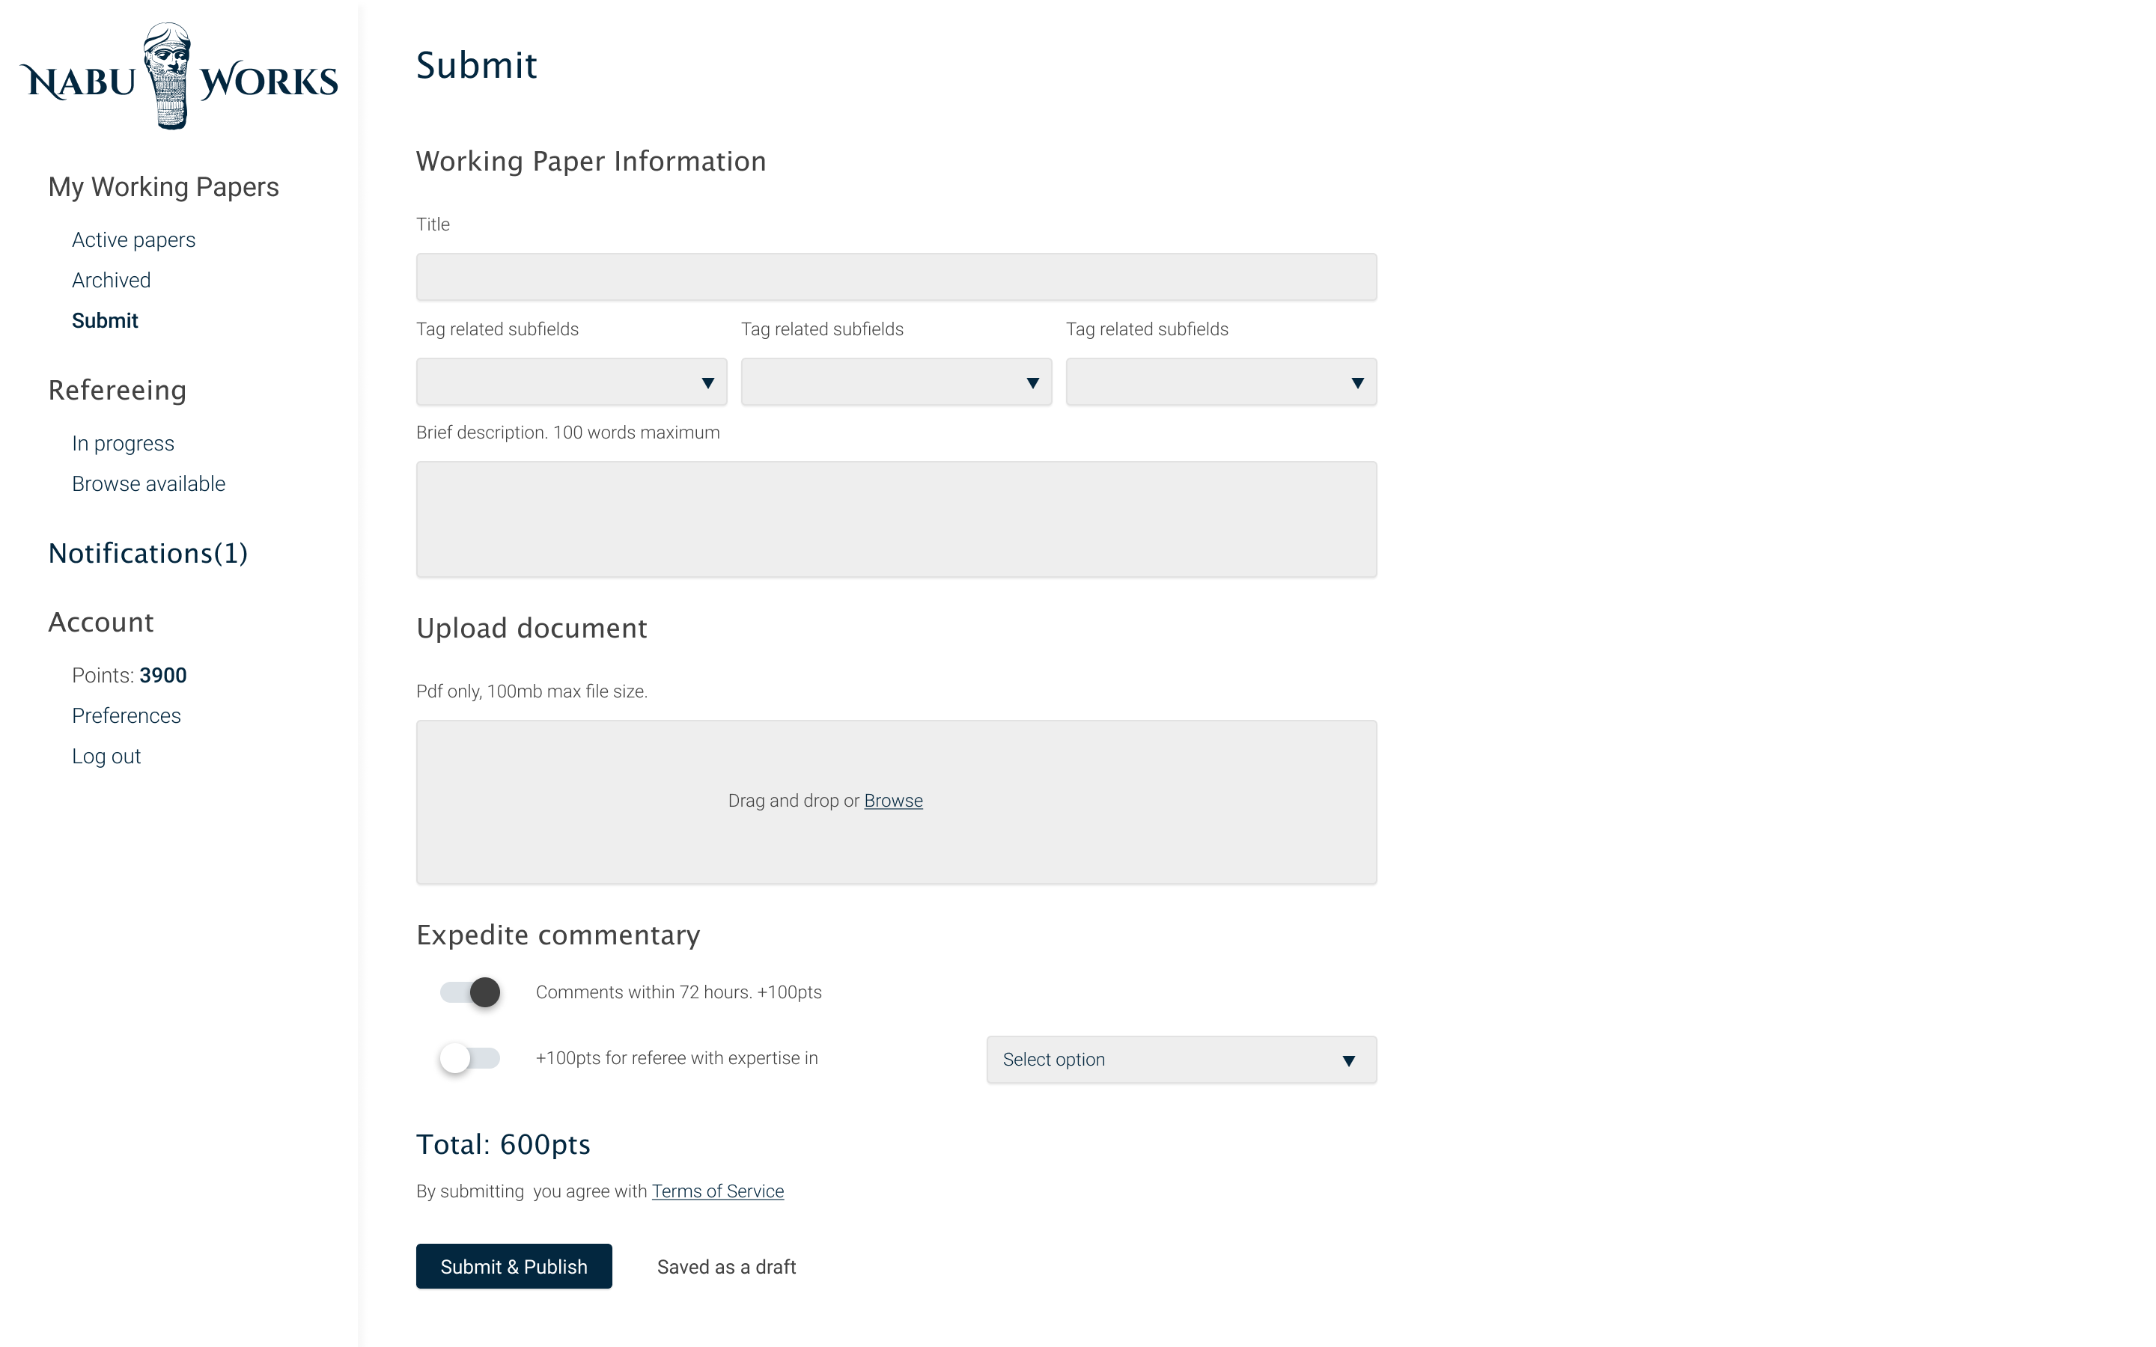This screenshot has width=2156, height=1347.
Task: Click Log out
Action: tap(106, 757)
